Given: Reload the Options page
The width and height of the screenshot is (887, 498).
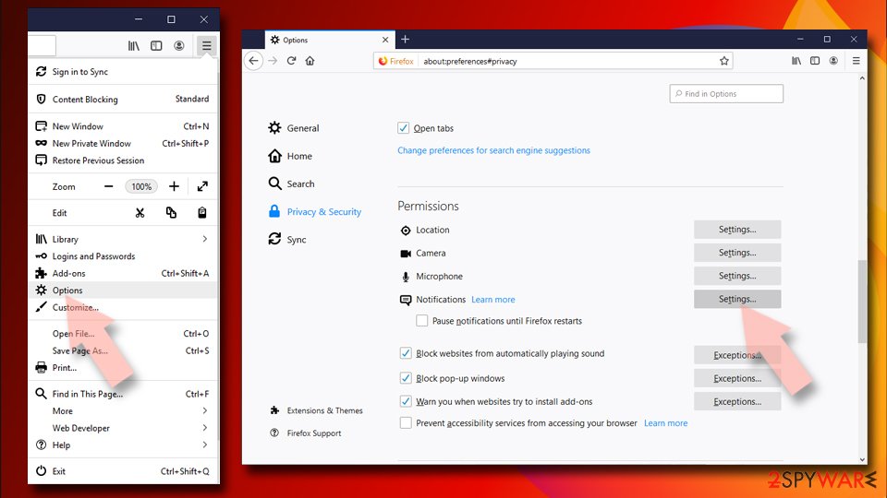Looking at the screenshot, I should tap(291, 61).
